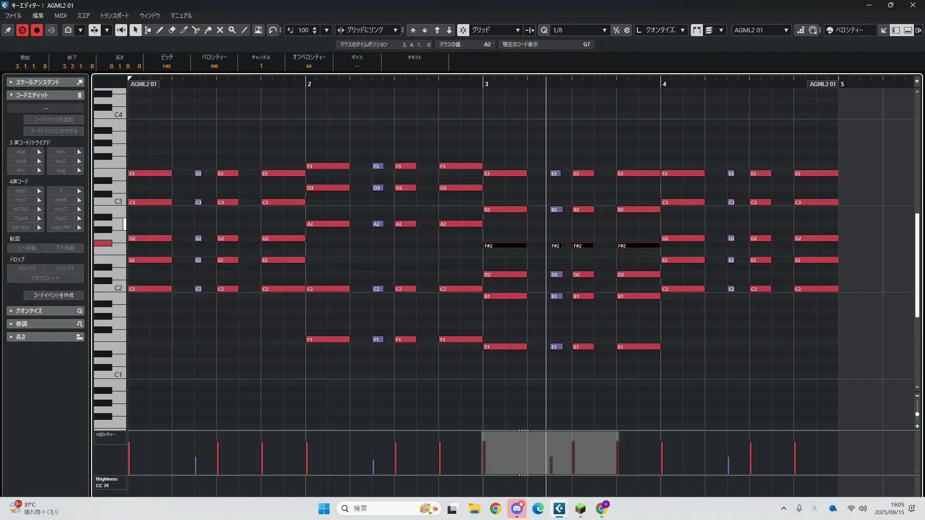
Task: Toggle Solo Editor button
Action: point(22,30)
